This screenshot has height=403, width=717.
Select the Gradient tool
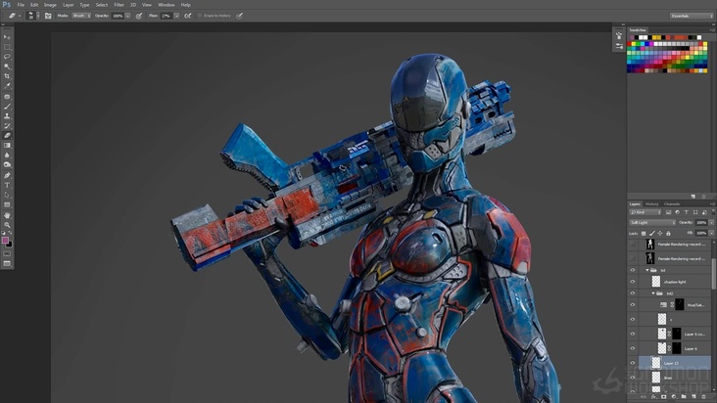[7, 145]
